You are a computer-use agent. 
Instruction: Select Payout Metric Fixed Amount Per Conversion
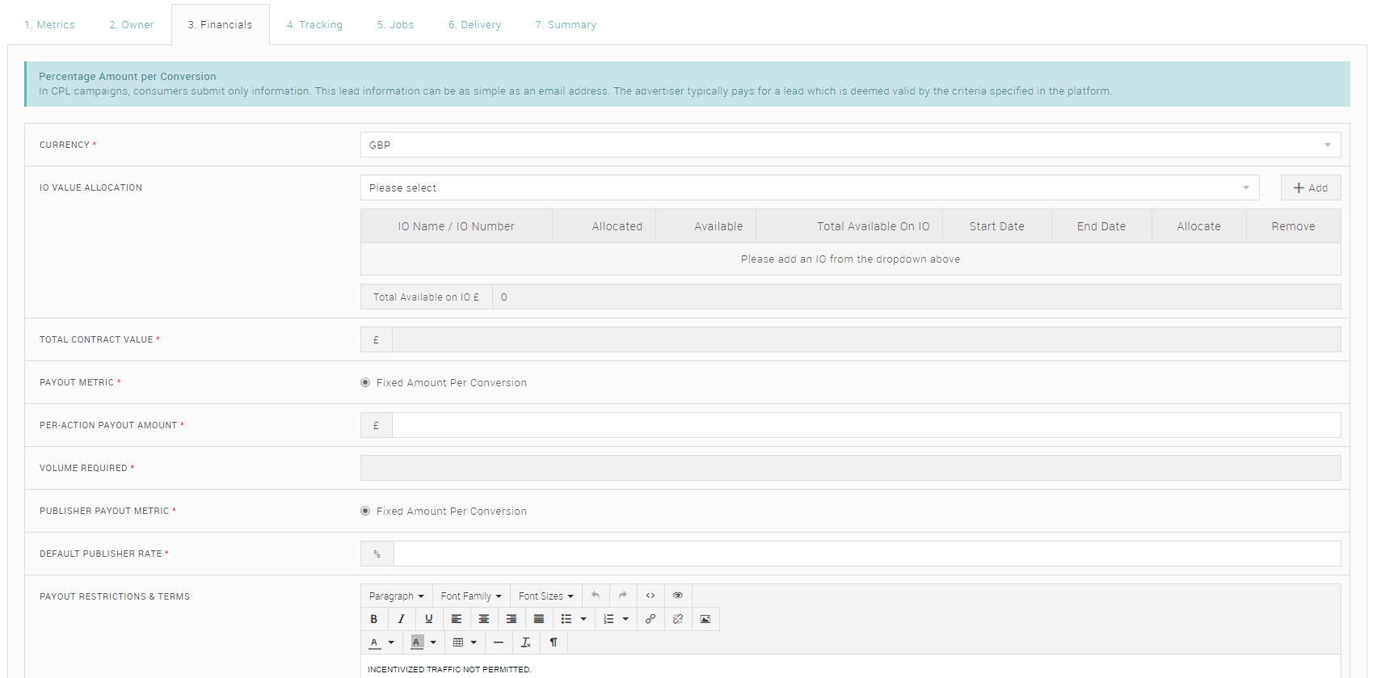(365, 383)
